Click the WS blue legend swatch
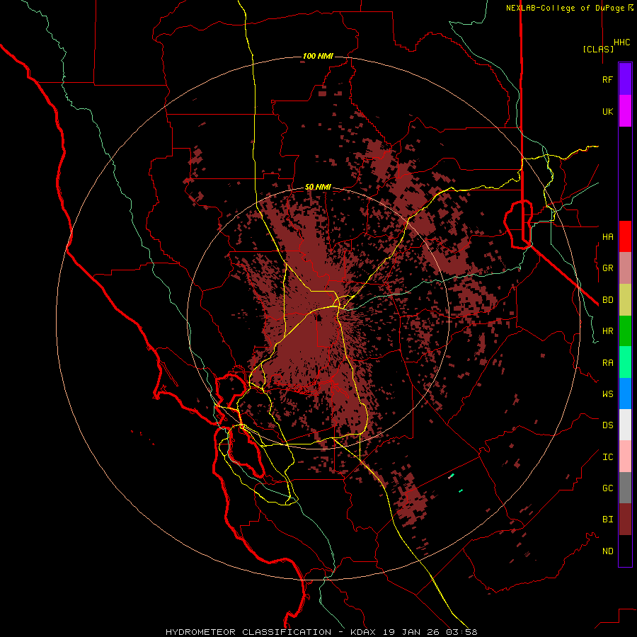The width and height of the screenshot is (637, 637). pyautogui.click(x=625, y=394)
